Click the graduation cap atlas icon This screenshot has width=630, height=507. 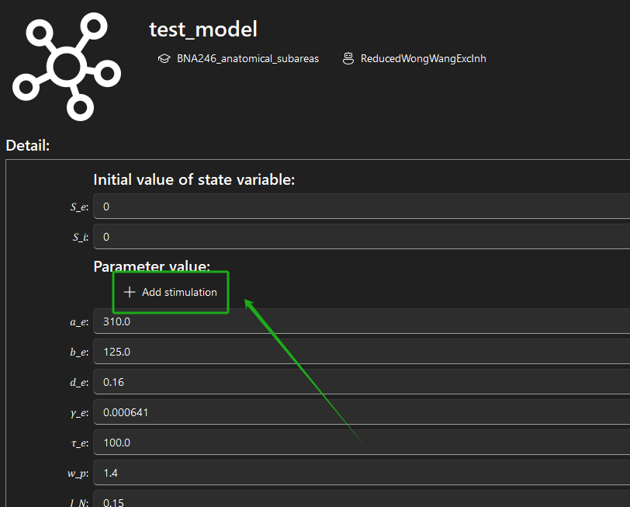[x=164, y=59]
